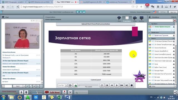Adjust the upper volume slider in bottom toolbar
The width and height of the screenshot is (178, 100).
coord(37,91)
